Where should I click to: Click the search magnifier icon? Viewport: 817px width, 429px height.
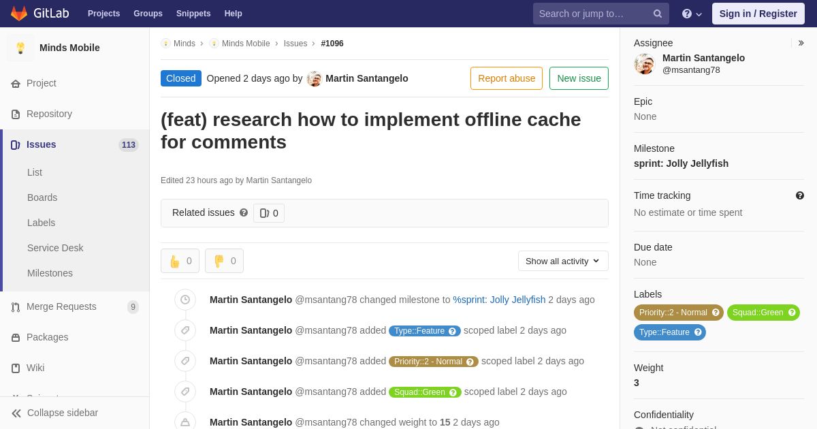click(x=658, y=14)
